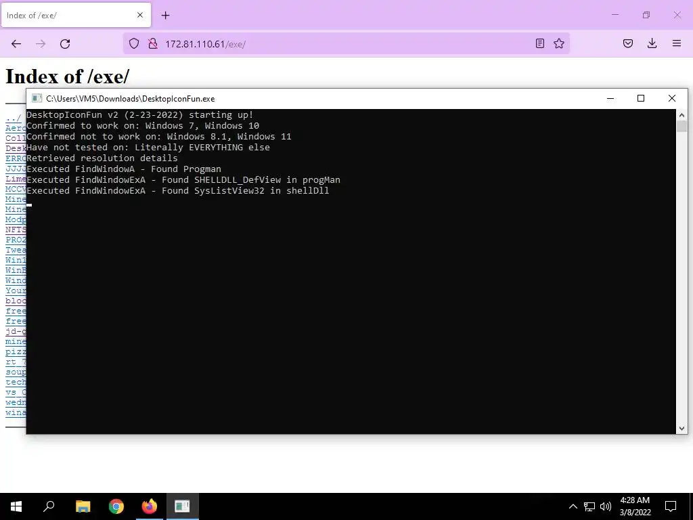The width and height of the screenshot is (693, 520).
Task: Click console line 'Retrieved resolution details'
Action: (102, 158)
